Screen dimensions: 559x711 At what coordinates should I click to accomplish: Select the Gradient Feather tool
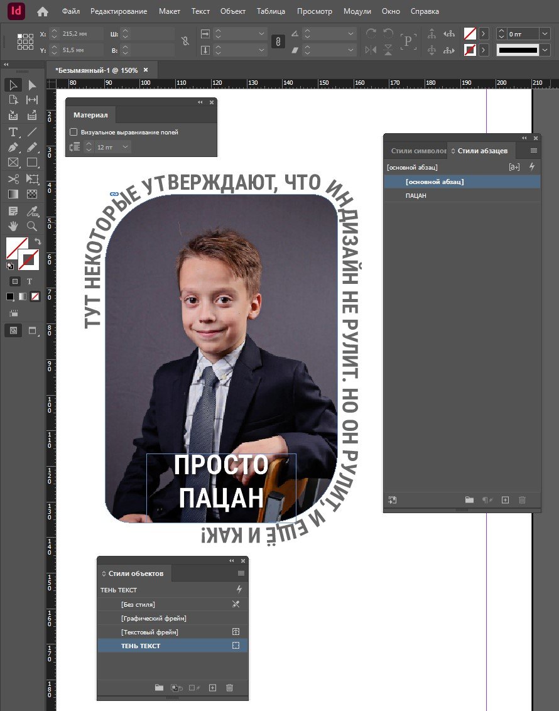coord(32,194)
